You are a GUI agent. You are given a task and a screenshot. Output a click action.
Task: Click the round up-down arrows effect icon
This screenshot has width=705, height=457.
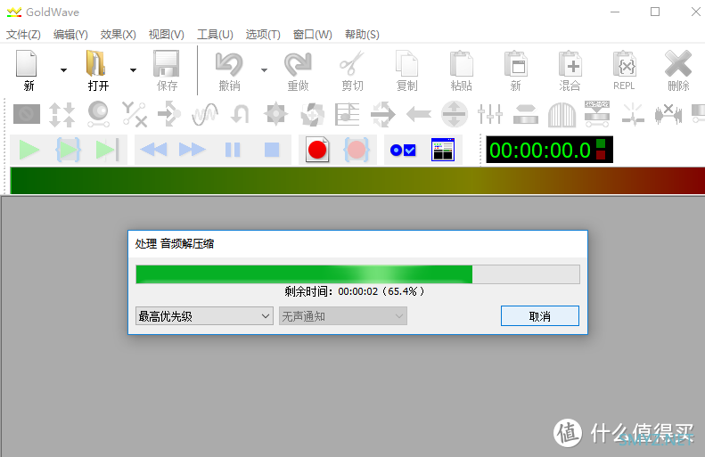click(x=455, y=114)
